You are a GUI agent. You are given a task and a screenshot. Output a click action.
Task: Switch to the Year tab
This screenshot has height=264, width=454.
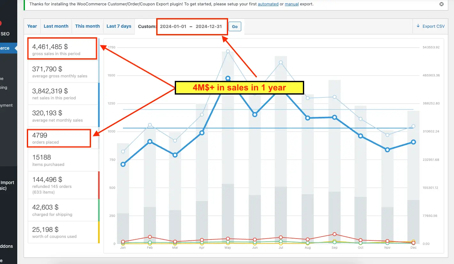32,26
